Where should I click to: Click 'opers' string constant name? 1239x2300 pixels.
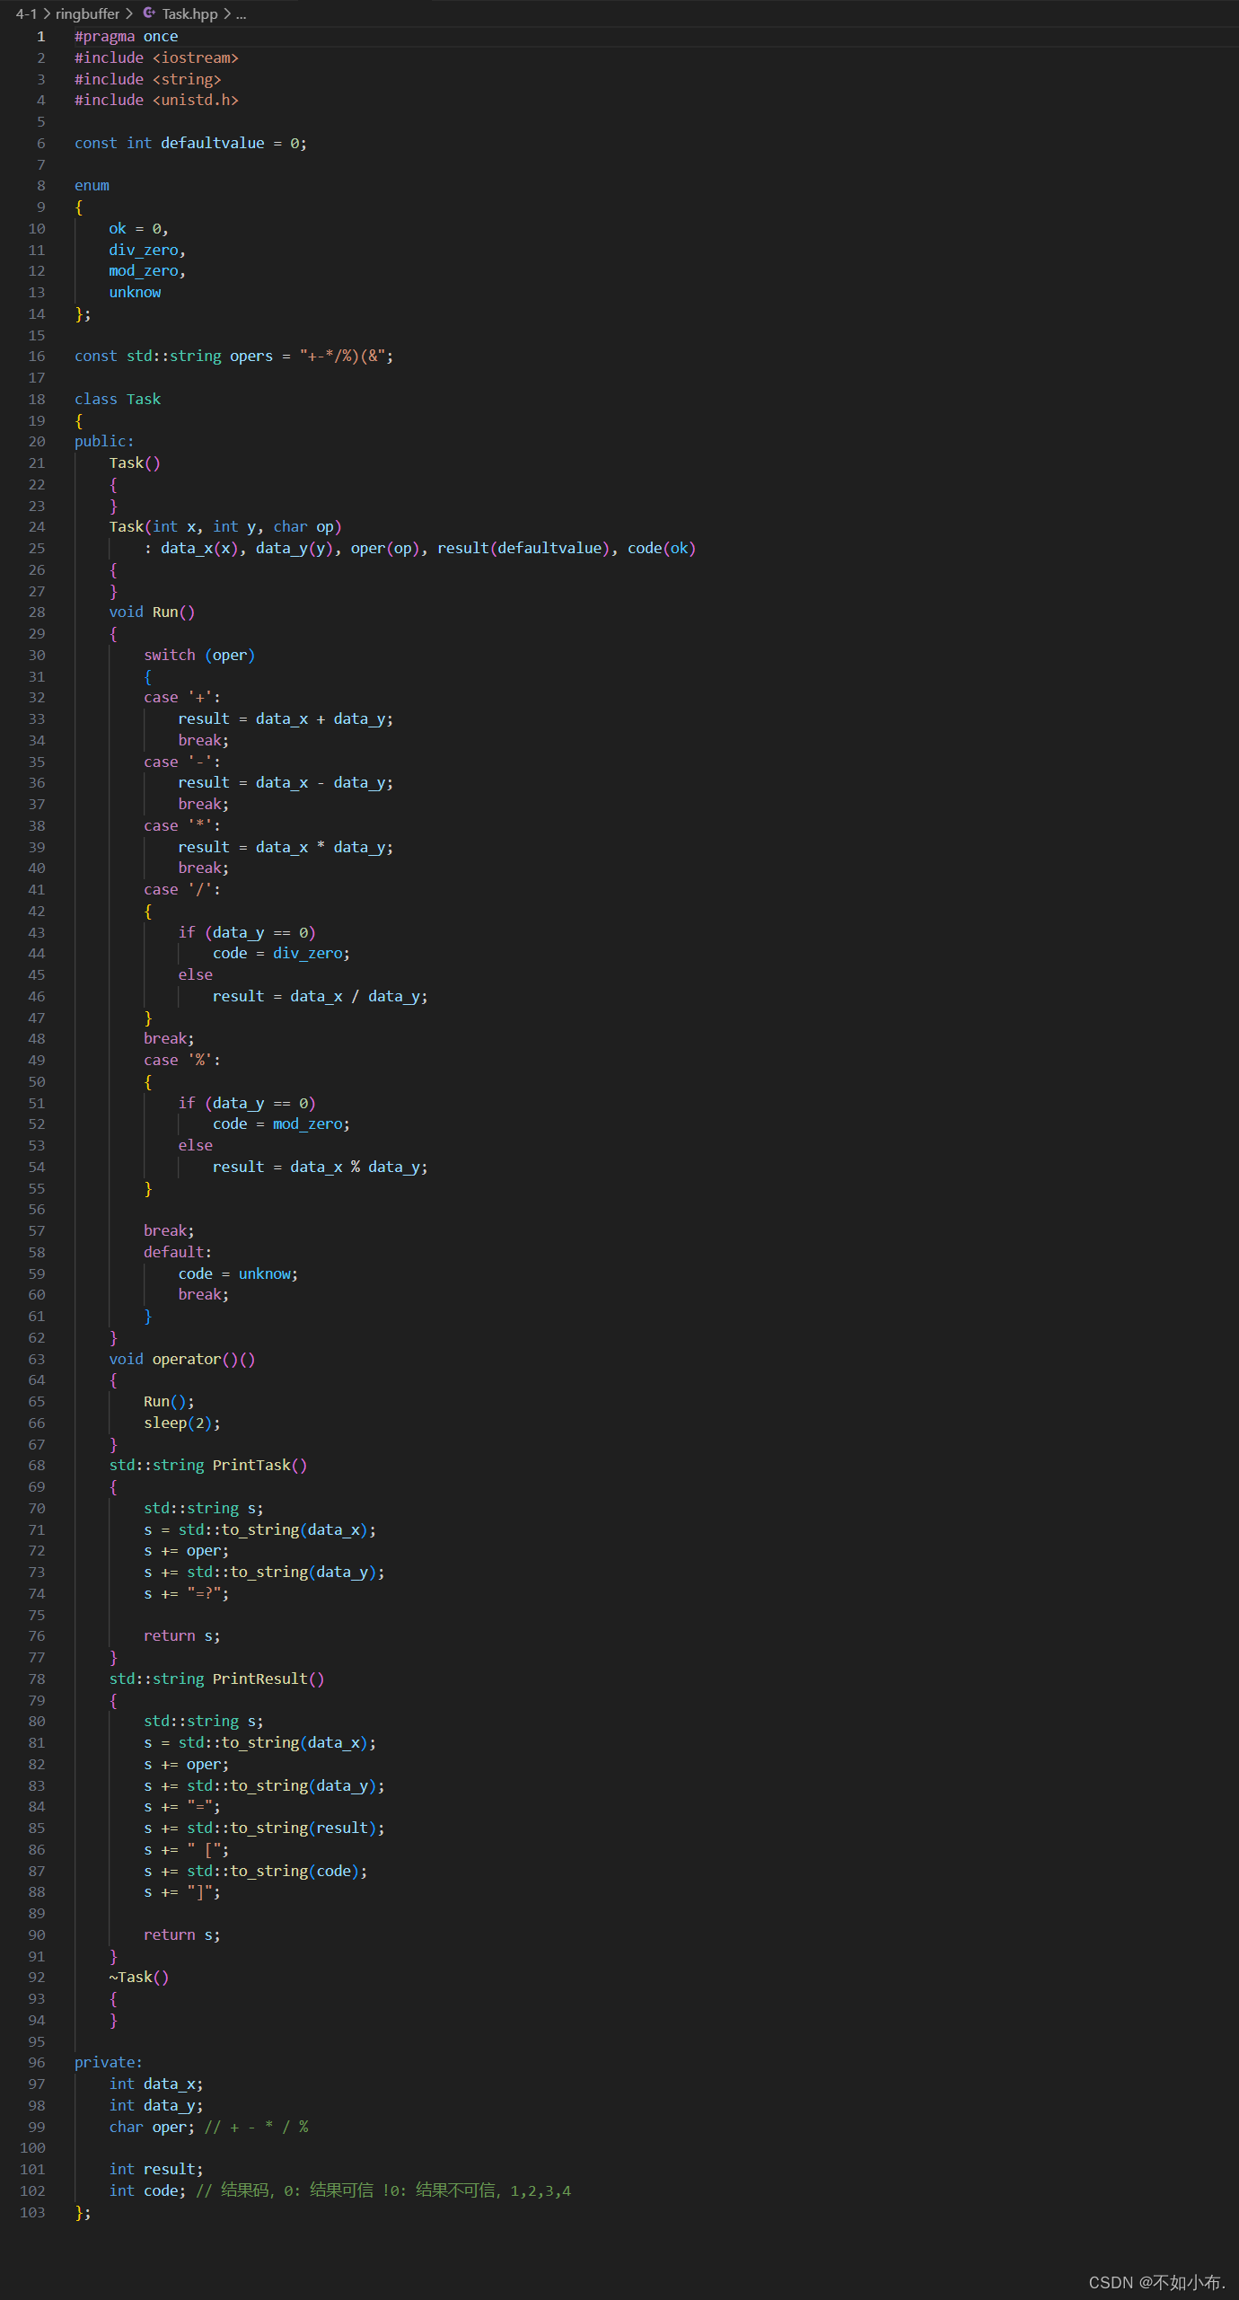(251, 357)
